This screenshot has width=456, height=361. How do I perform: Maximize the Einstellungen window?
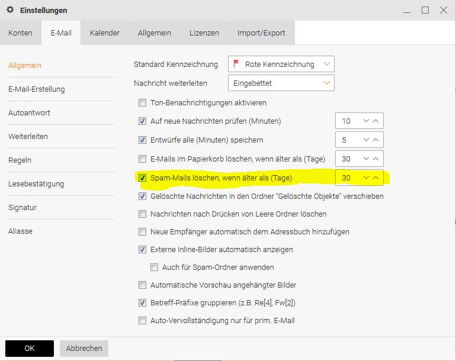pyautogui.click(x=425, y=10)
